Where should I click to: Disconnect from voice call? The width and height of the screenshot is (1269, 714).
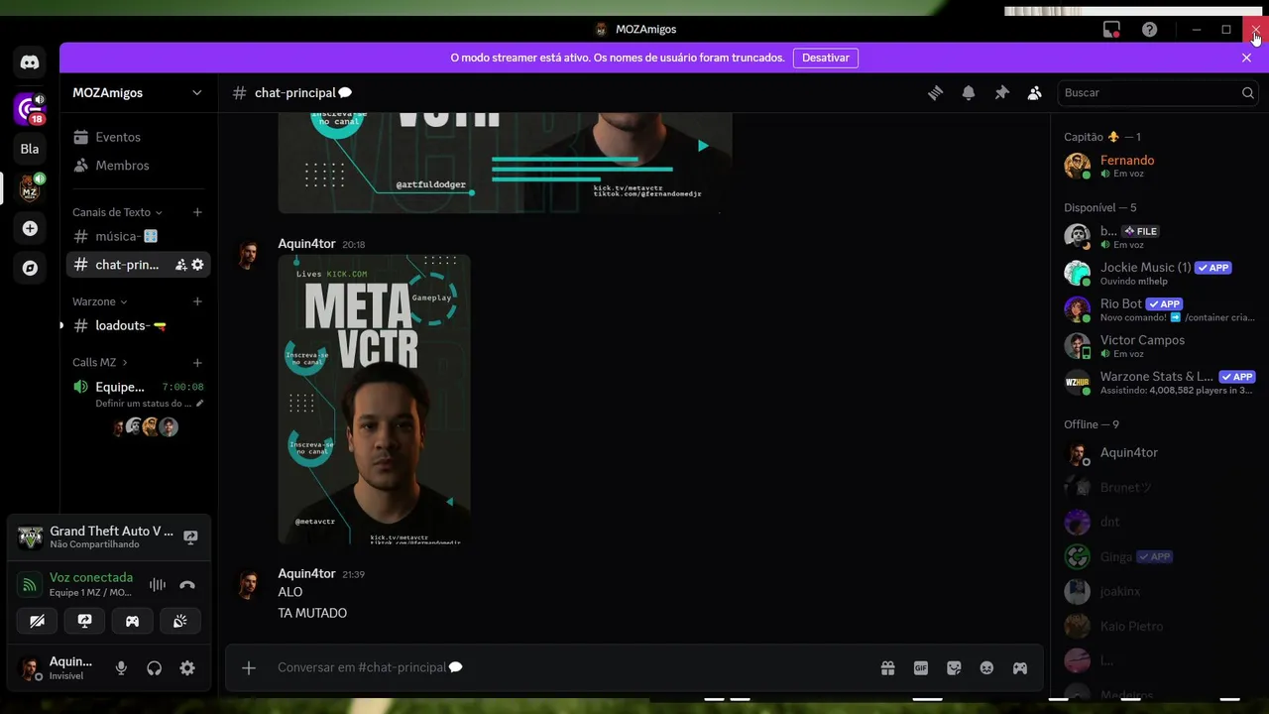coord(187,585)
